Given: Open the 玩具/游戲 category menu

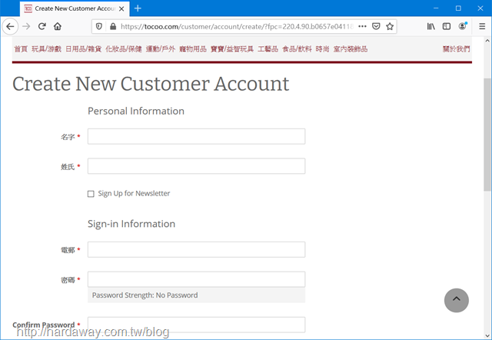Looking at the screenshot, I should pos(46,49).
